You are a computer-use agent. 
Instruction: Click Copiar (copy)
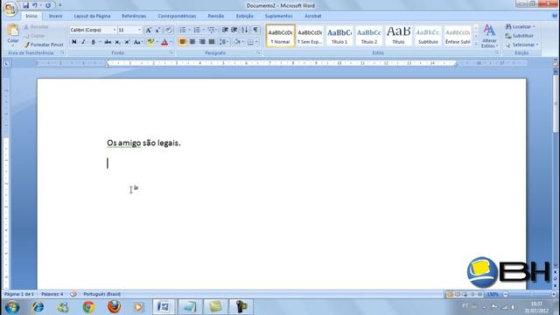(34, 36)
